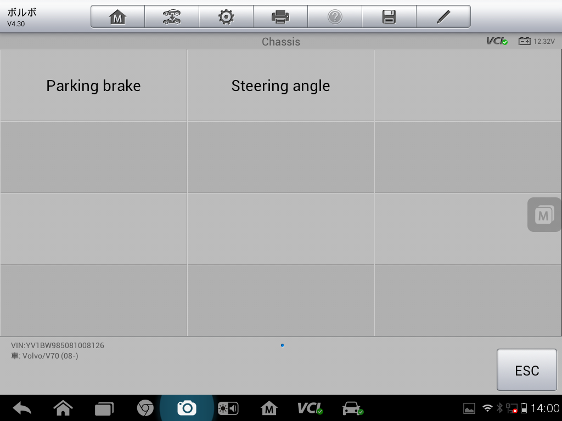Open settings gear in top toolbar
The height and width of the screenshot is (421, 562).
[x=226, y=17]
